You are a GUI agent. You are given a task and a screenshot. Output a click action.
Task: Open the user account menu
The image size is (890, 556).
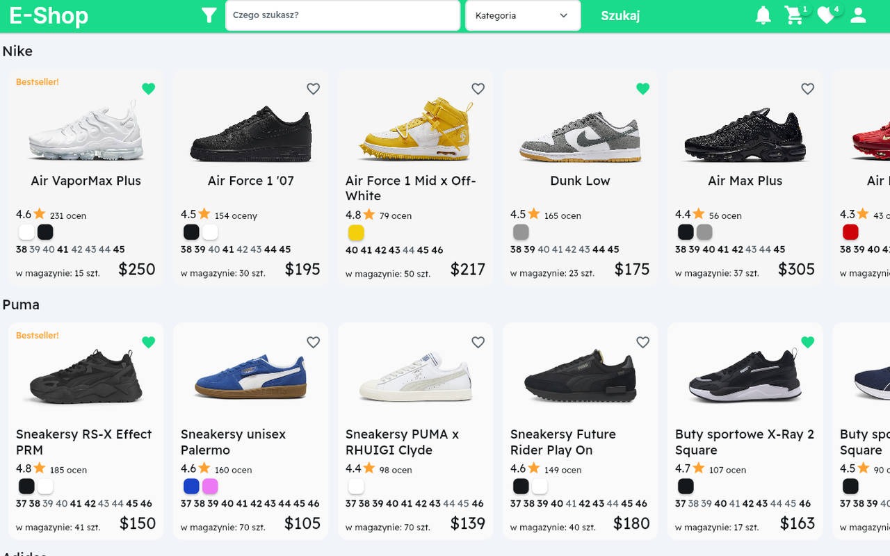(x=858, y=15)
